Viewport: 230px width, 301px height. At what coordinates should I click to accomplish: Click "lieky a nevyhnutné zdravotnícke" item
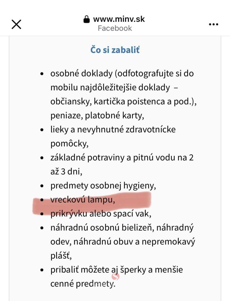(113, 130)
